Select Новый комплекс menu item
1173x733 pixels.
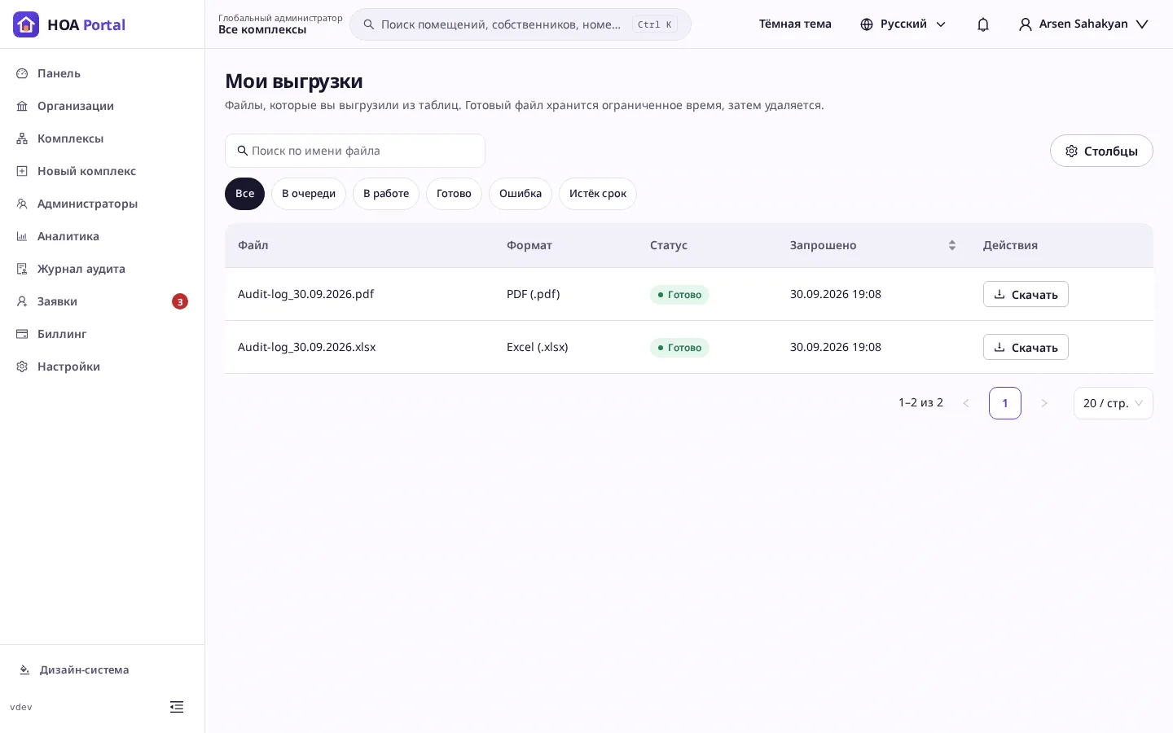(x=102, y=171)
